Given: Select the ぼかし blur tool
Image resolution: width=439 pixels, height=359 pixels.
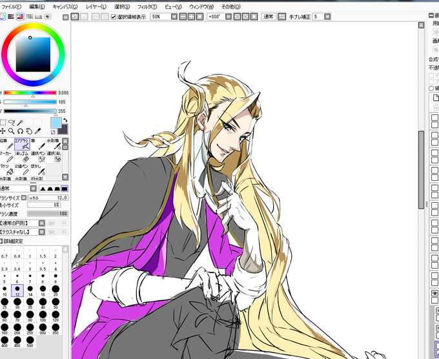Looking at the screenshot, I should (38, 169).
